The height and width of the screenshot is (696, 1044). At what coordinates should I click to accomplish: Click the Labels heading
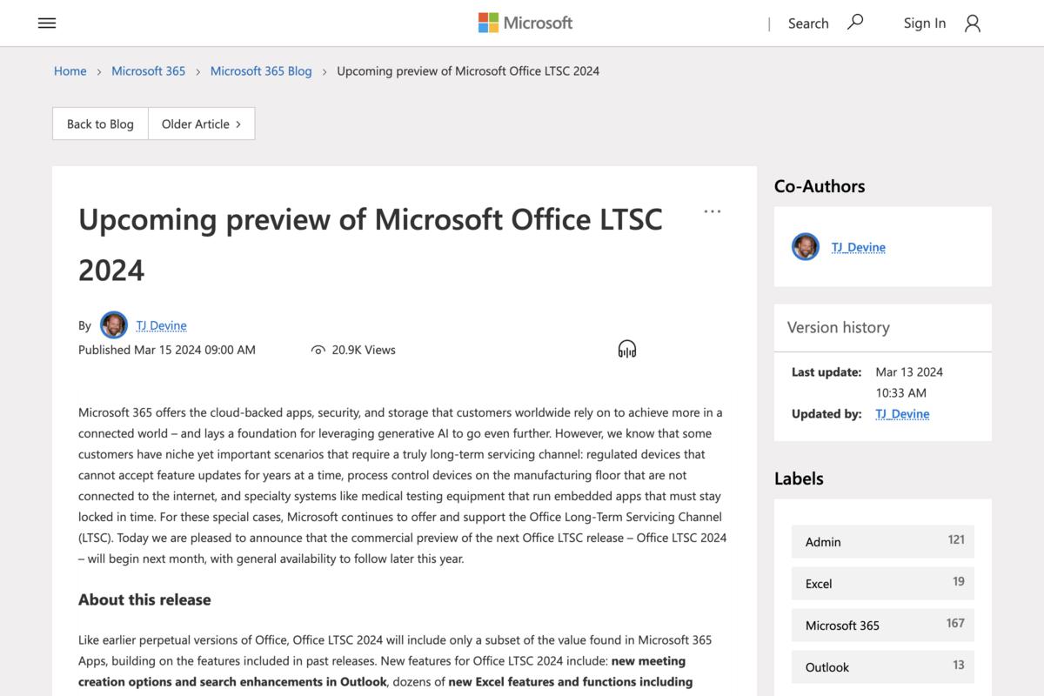799,478
